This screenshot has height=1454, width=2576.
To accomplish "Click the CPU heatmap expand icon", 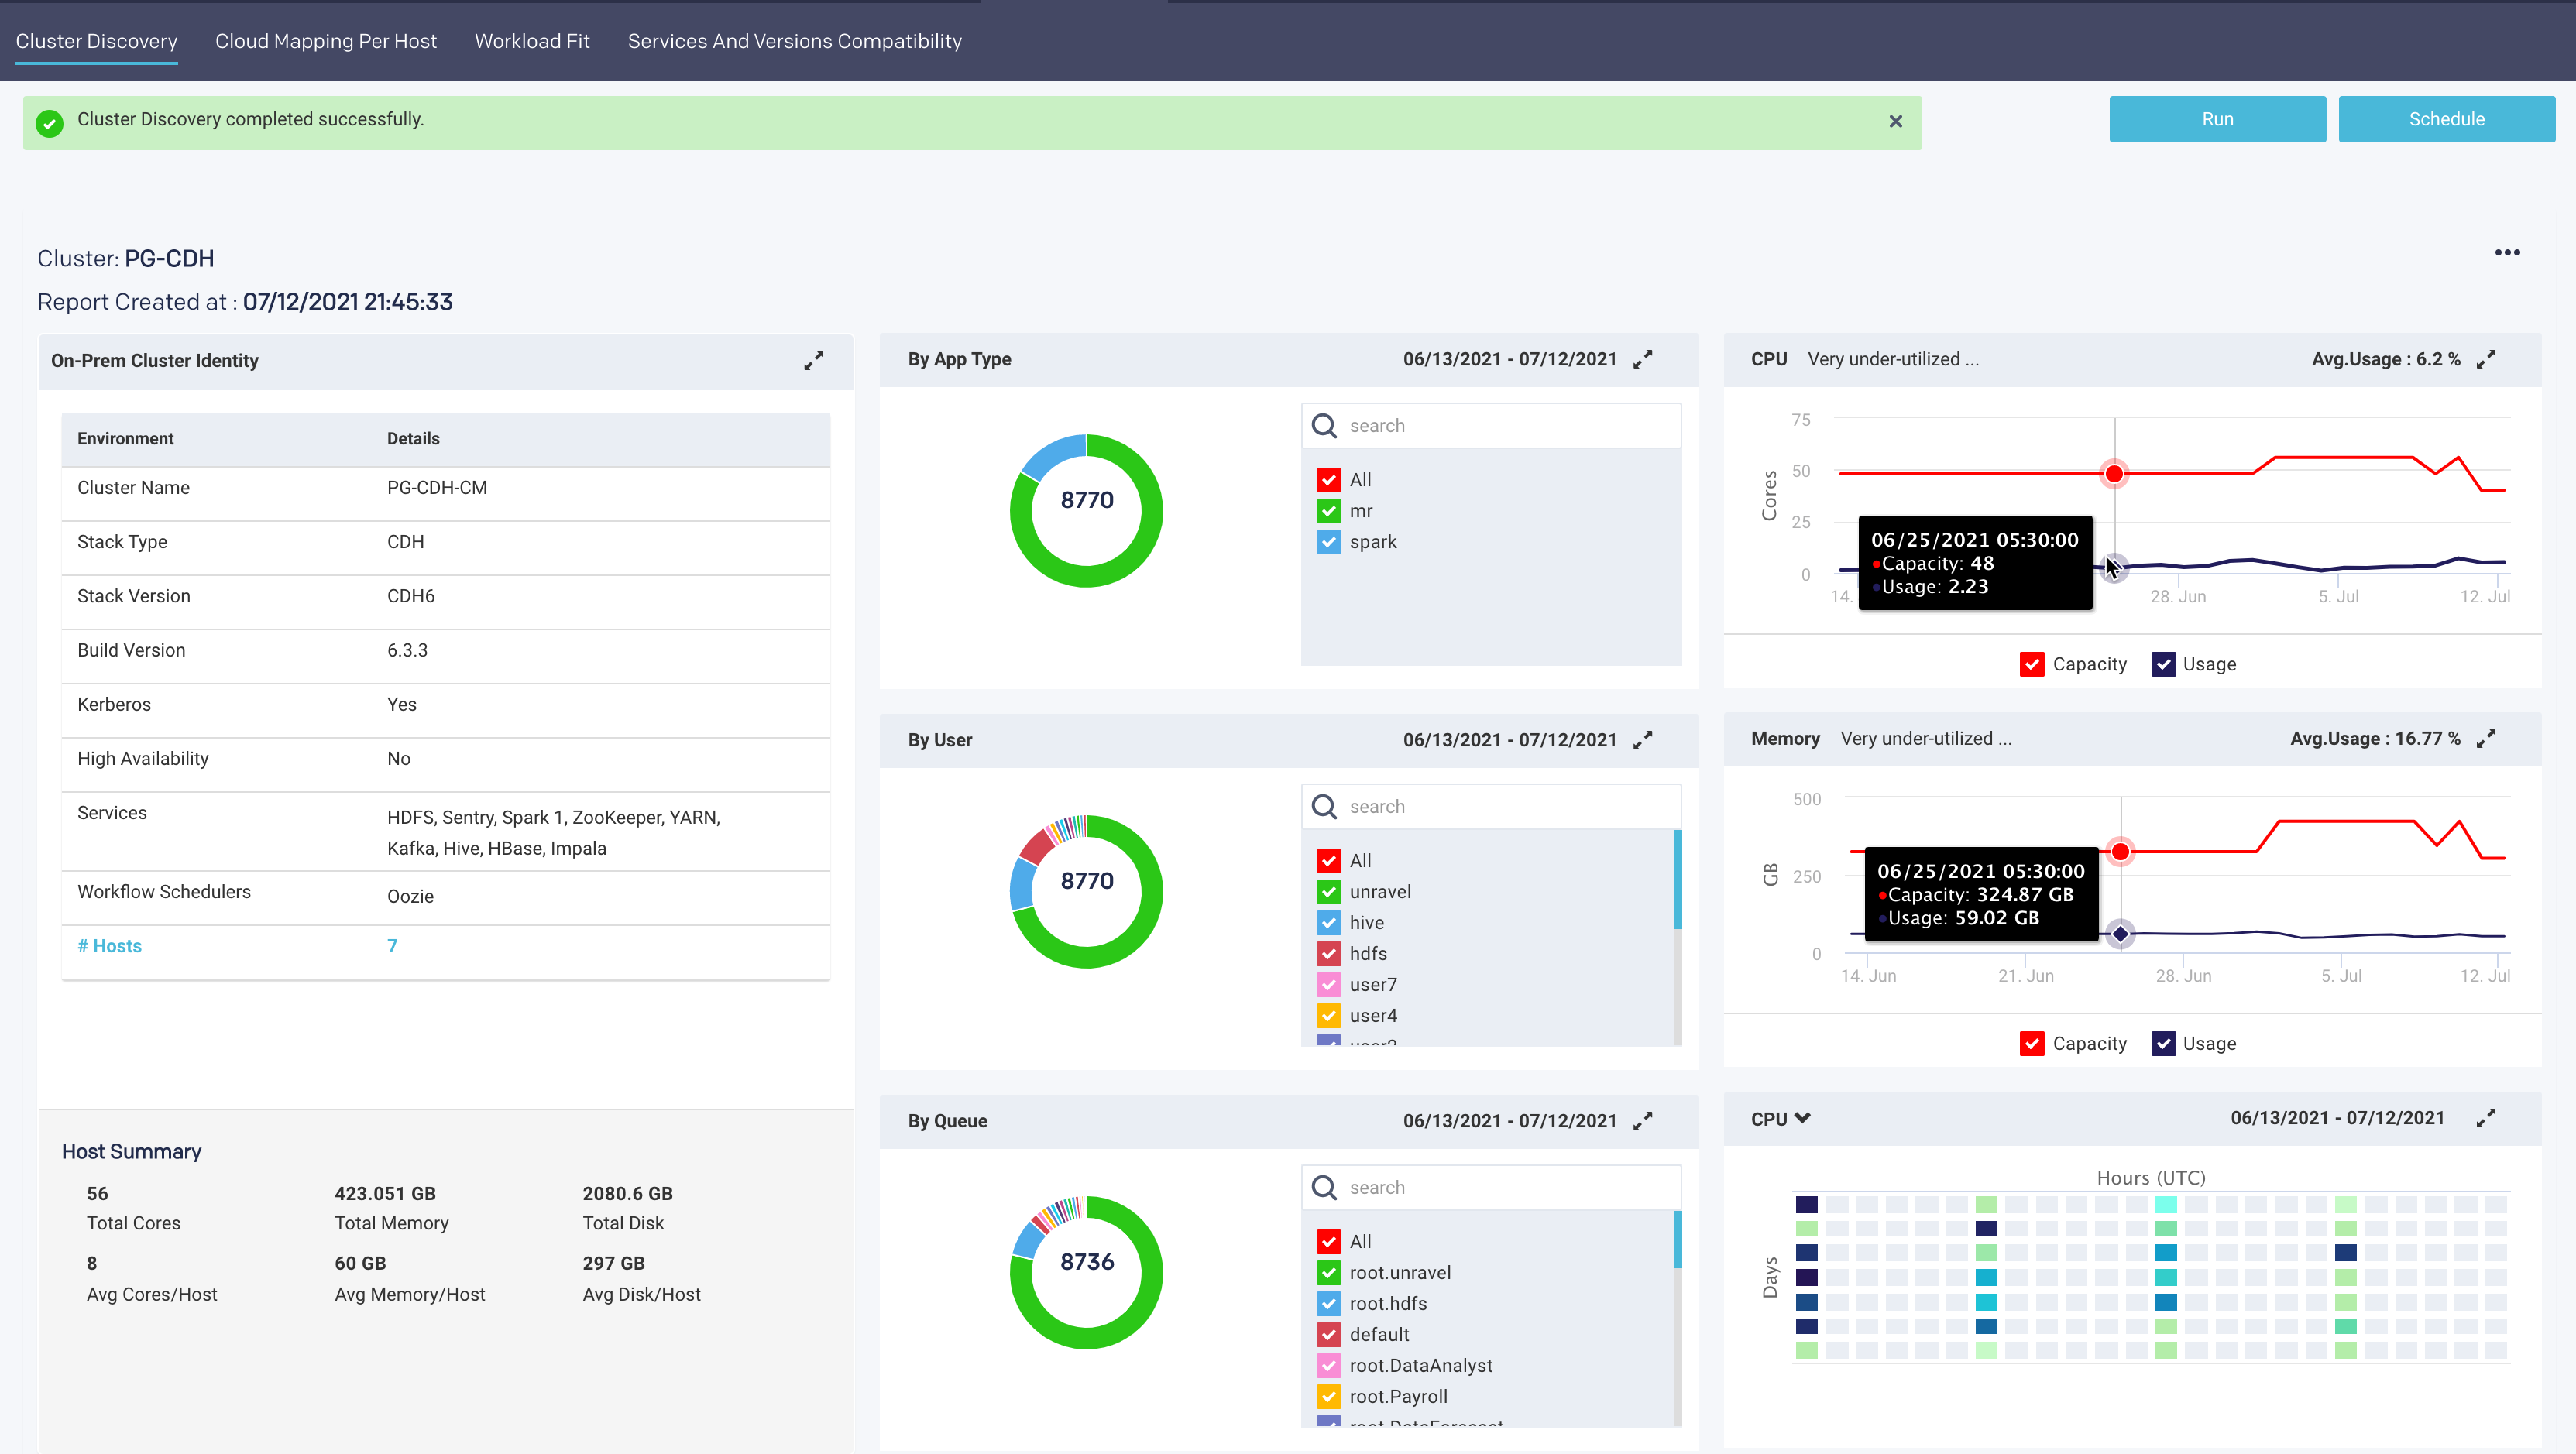I will coord(2488,1118).
